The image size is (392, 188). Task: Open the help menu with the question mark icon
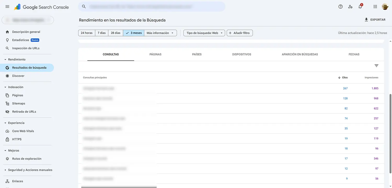340,7
